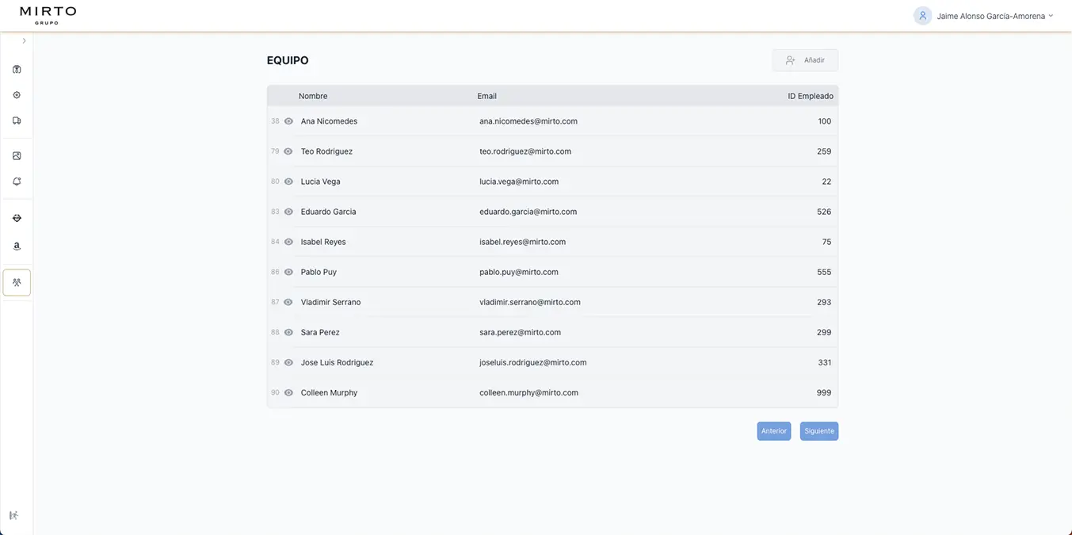Open Jaime Alonso García-Amorena user dropdown
Image resolution: width=1072 pixels, height=535 pixels.
tap(994, 16)
